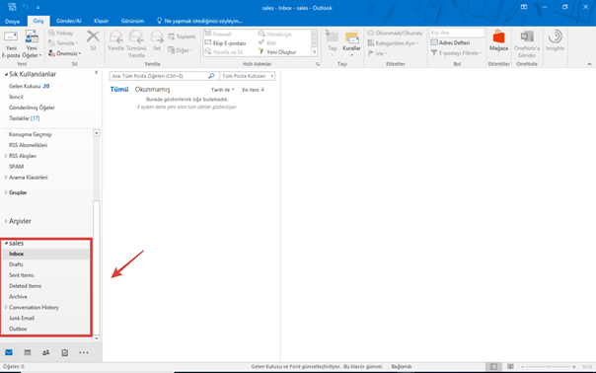
Task: Open the Adres Defteri address book
Action: coord(450,42)
